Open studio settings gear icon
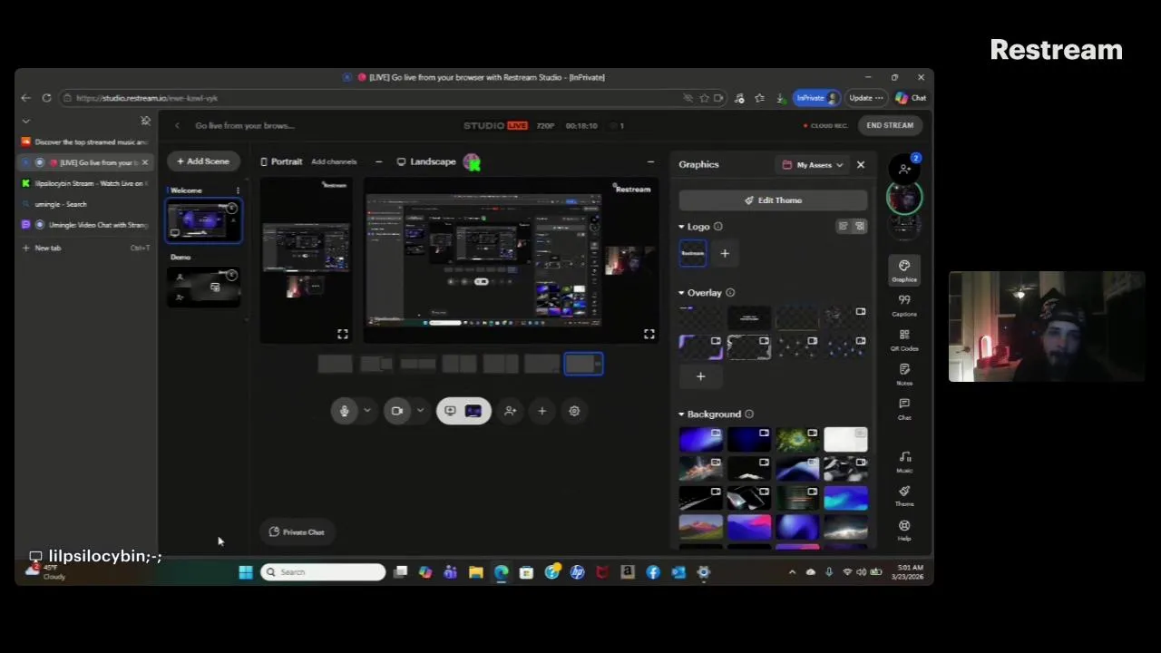 pyautogui.click(x=574, y=411)
